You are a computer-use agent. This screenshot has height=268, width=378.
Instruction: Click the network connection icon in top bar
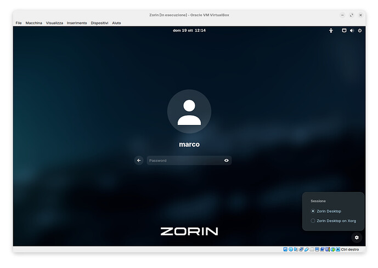click(x=344, y=31)
